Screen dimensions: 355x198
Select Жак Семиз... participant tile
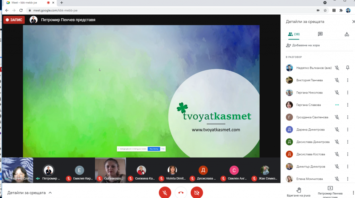[265, 170]
